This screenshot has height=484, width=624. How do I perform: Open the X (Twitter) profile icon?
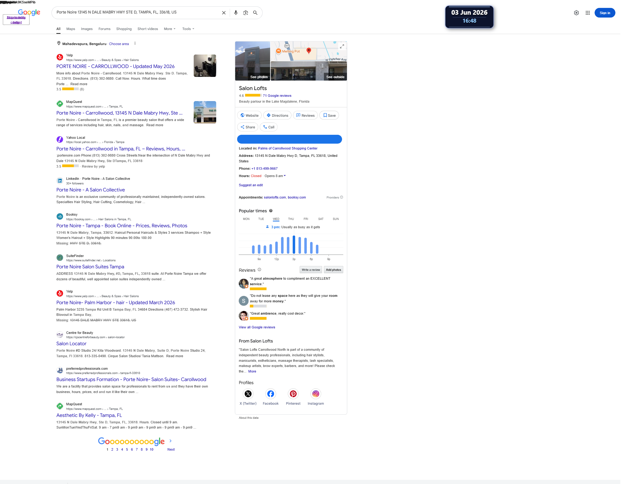pyautogui.click(x=248, y=394)
